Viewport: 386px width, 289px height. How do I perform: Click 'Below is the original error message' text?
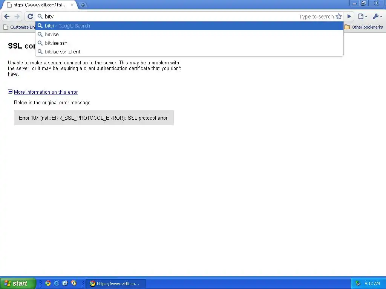point(52,102)
